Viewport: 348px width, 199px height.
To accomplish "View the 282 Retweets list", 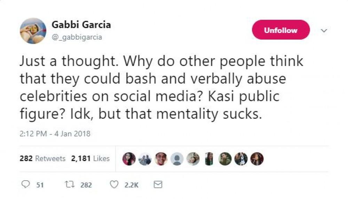I will click(x=42, y=159).
